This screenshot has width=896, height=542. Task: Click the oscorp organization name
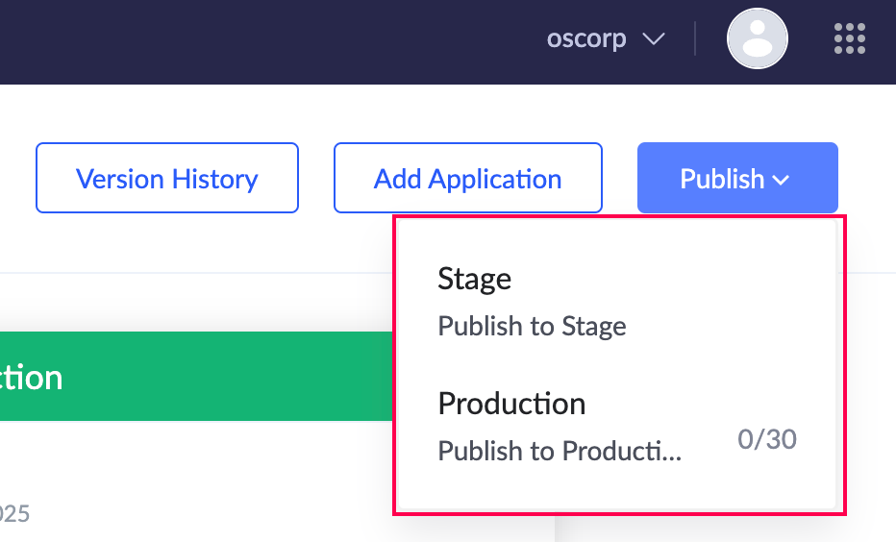[x=586, y=39]
